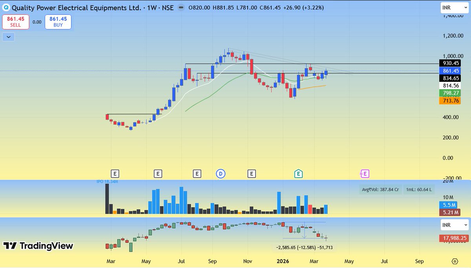Click the Quality Power symbol logo icon
471x268 pixels.
tap(6, 7)
